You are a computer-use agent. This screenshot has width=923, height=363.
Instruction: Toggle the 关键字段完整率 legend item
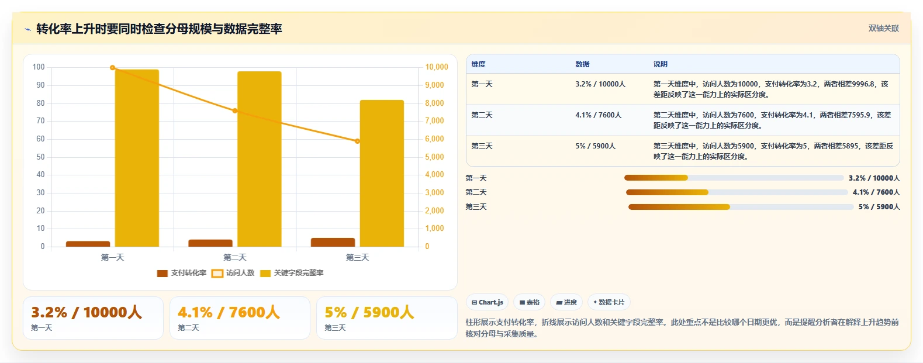(292, 273)
